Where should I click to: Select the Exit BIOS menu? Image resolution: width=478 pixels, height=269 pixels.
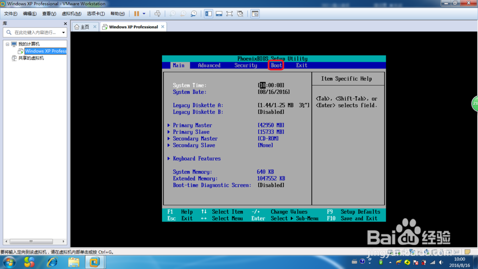[x=302, y=66]
